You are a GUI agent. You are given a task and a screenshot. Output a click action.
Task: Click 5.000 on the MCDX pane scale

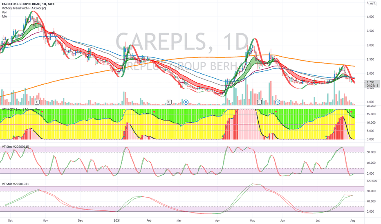pos(370,131)
